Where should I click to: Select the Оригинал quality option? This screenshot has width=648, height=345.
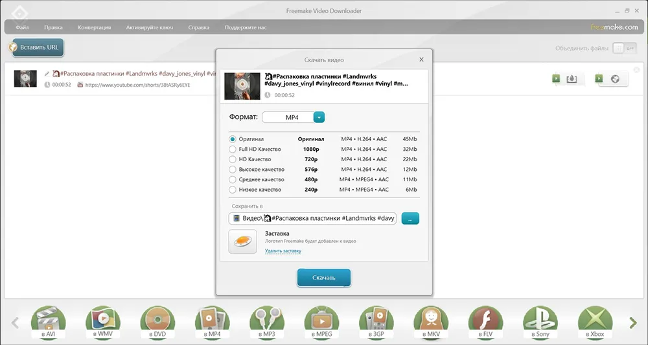point(232,139)
